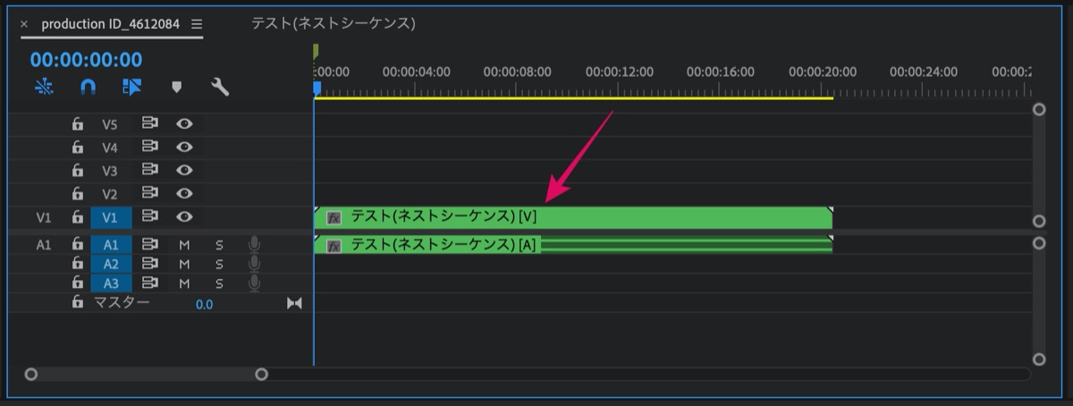Add a marker with marker icon
The width and height of the screenshot is (1073, 406).
176,87
